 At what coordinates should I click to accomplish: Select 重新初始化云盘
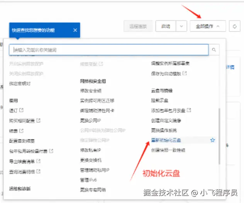[166, 140]
